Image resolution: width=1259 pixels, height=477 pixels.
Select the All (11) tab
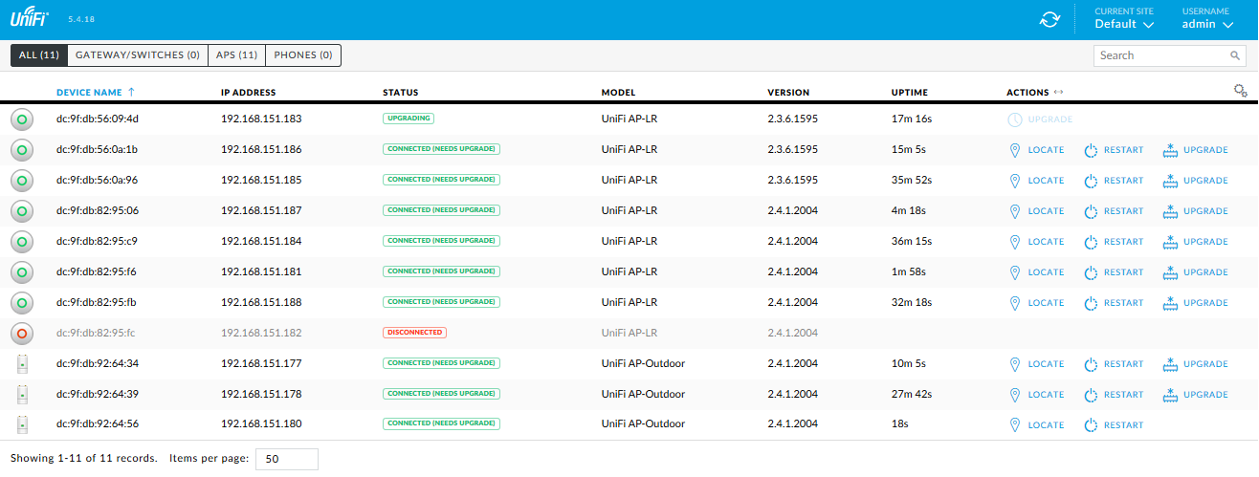pyautogui.click(x=39, y=55)
